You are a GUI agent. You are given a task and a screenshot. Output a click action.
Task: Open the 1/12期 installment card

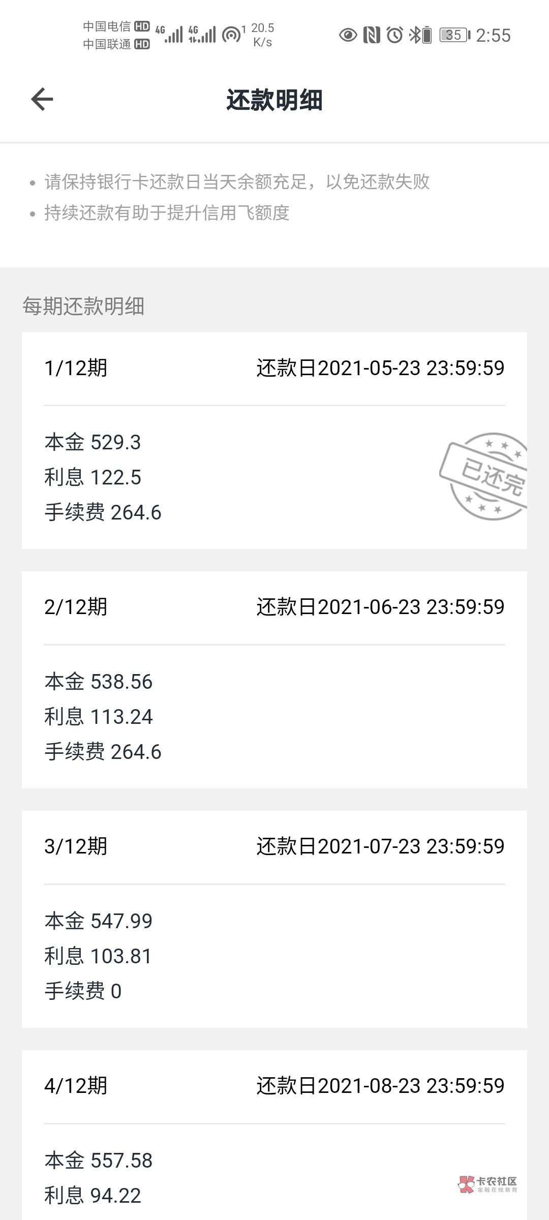pos(274,440)
